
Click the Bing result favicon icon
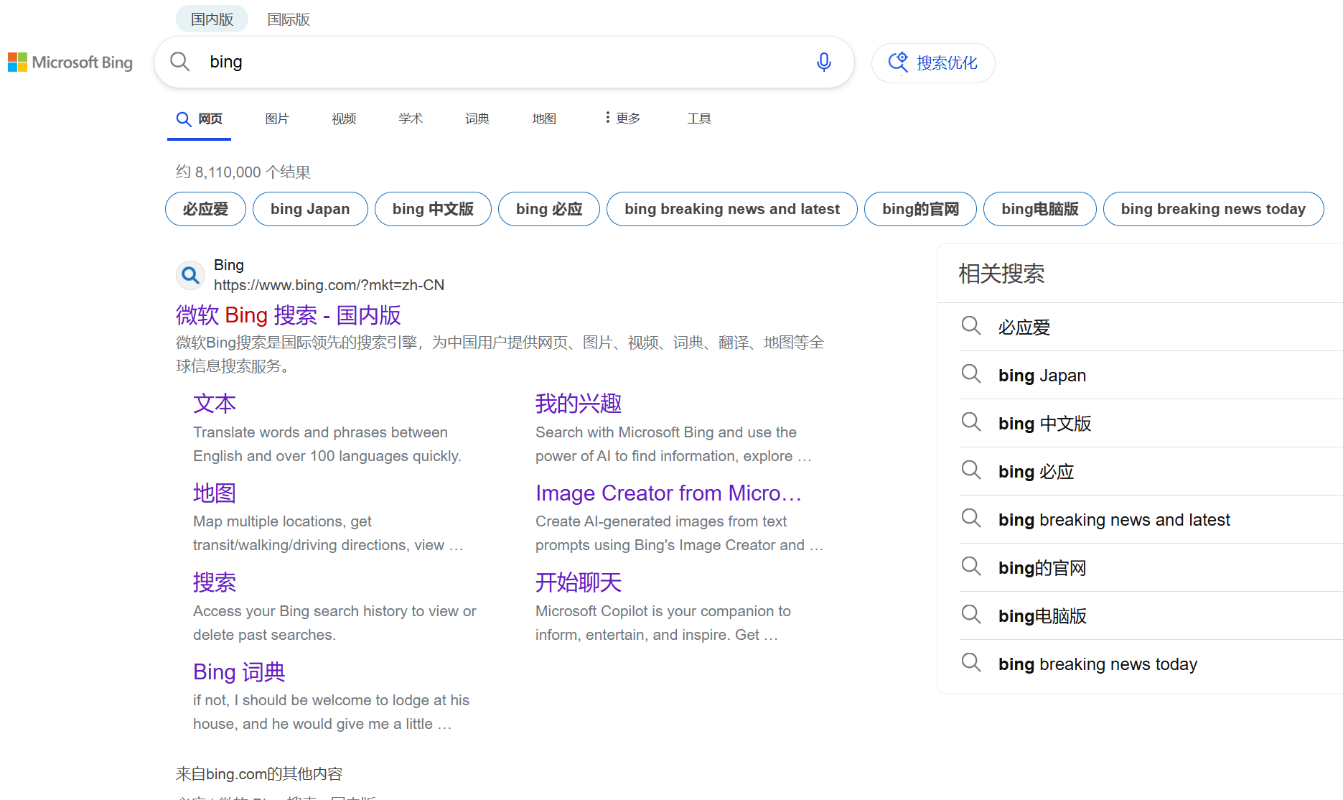point(190,275)
